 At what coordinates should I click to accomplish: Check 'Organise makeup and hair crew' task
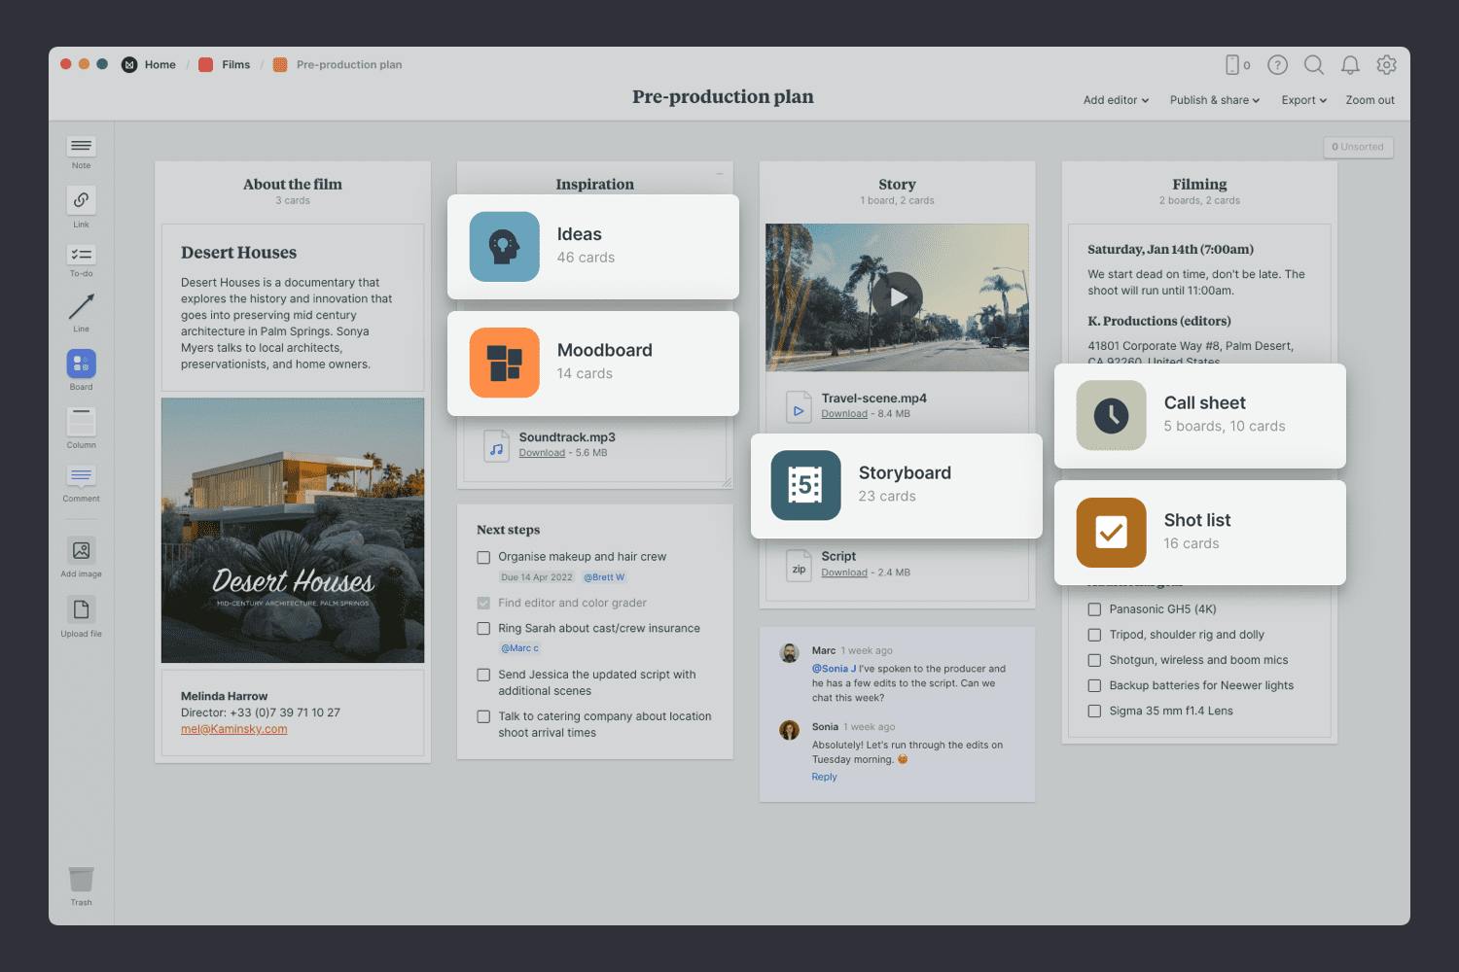click(483, 557)
